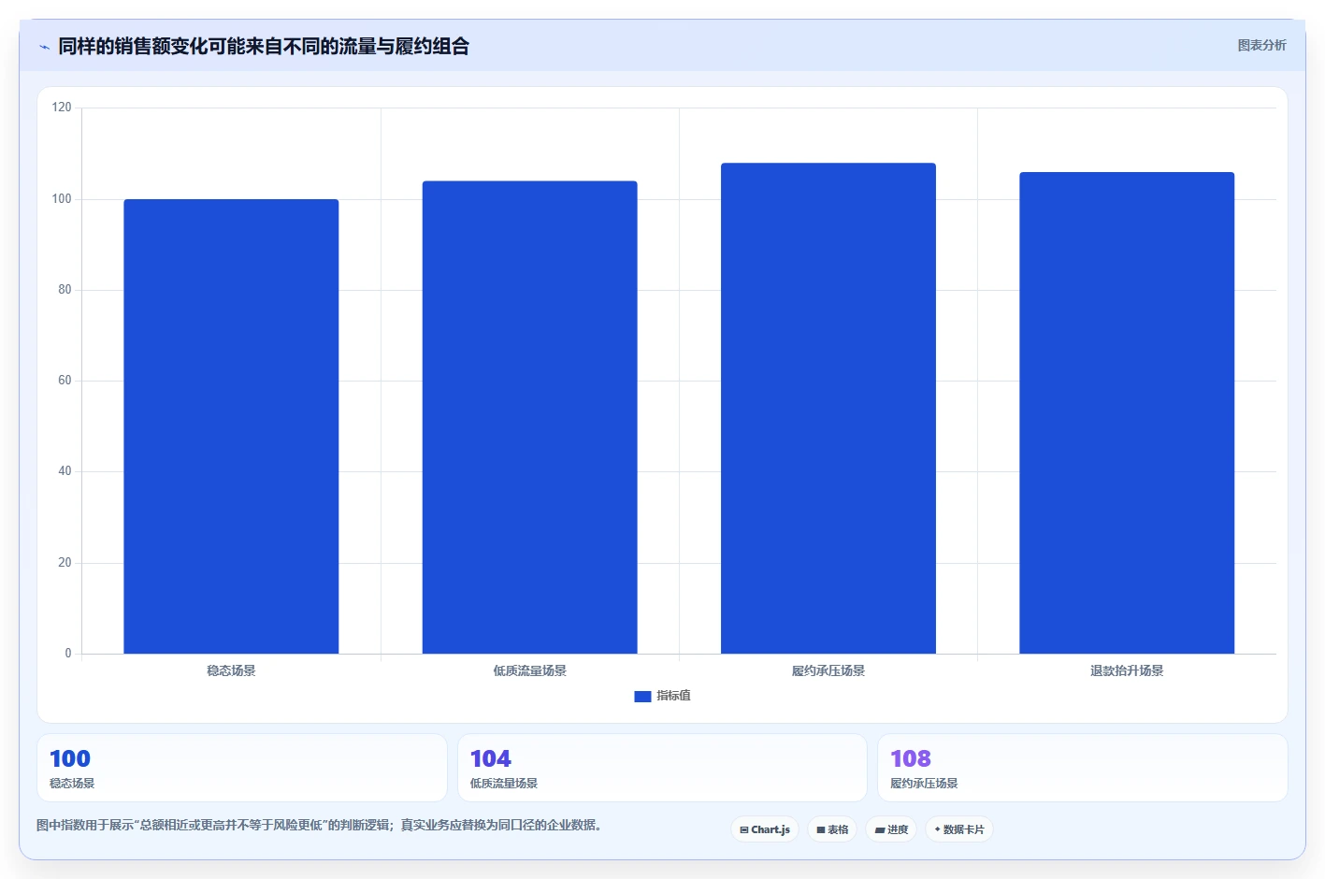The image size is (1325, 879).
Task: Click the footnote text starting 图中指数用于展示
Action: [x=319, y=825]
